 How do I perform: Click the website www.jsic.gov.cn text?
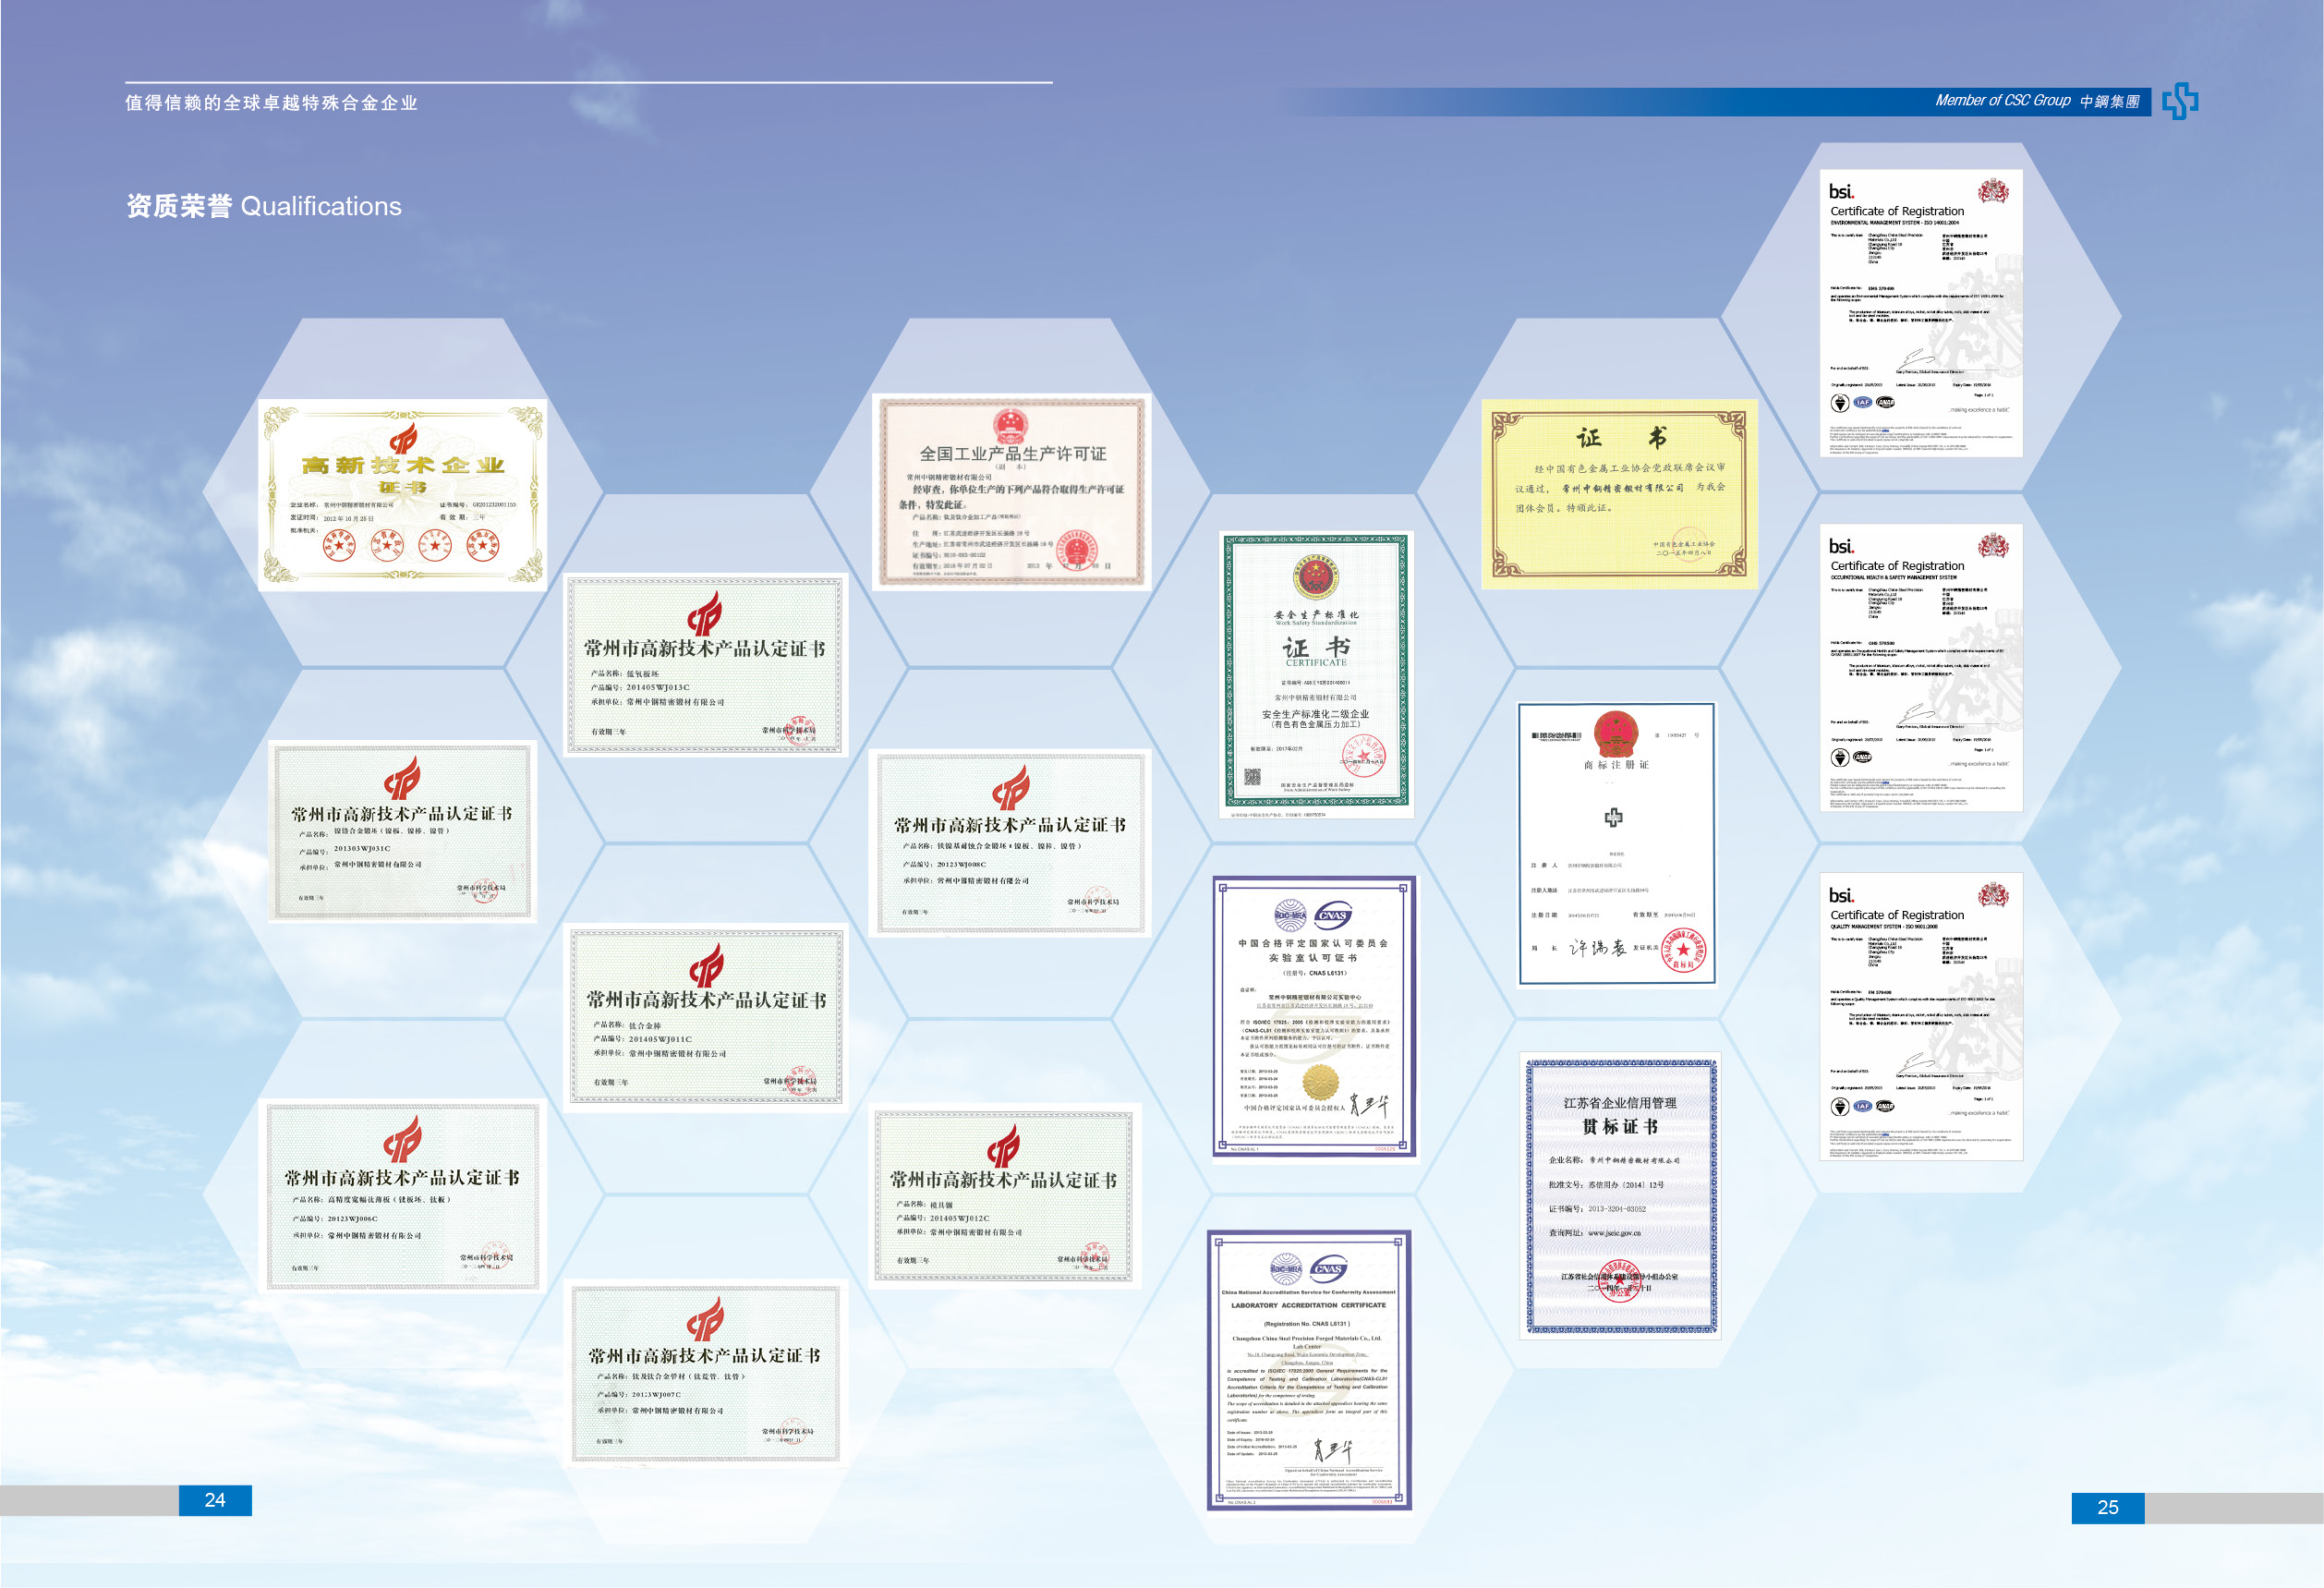1614,1233
